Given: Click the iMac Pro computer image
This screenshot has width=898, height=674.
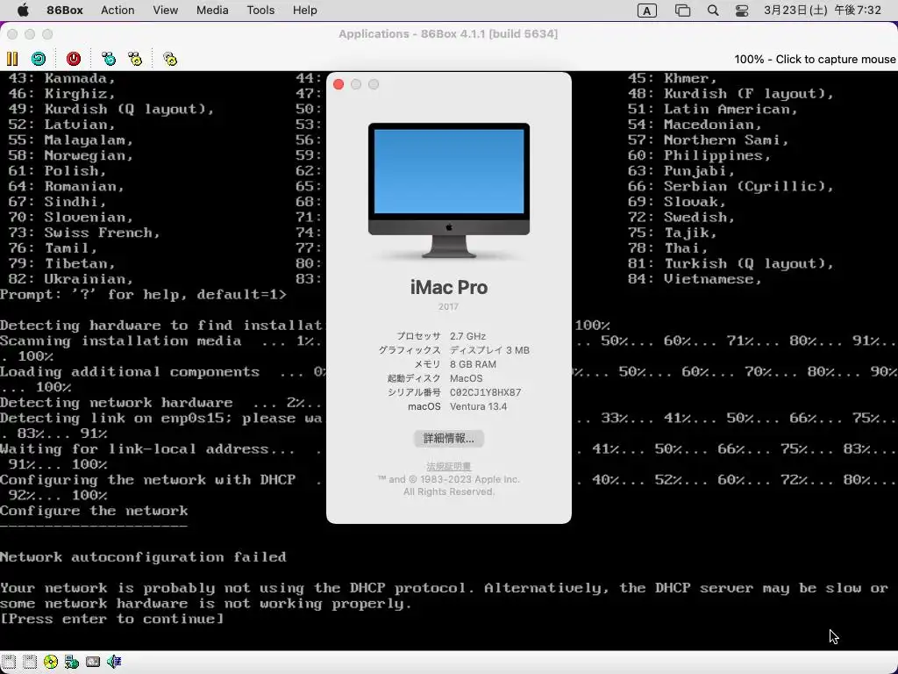Looking at the screenshot, I should click(449, 190).
